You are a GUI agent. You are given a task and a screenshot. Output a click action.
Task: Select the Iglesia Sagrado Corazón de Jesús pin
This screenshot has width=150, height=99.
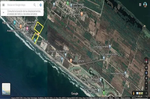click(71, 5)
